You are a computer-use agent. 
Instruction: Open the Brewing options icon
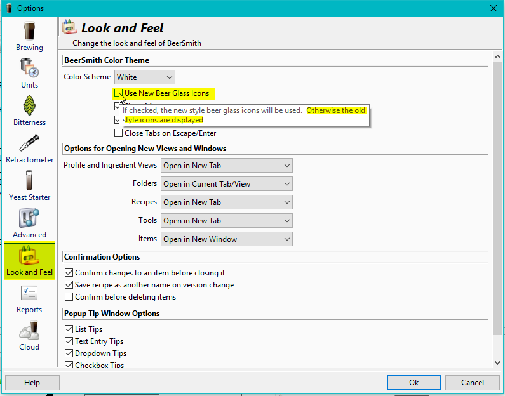(29, 30)
